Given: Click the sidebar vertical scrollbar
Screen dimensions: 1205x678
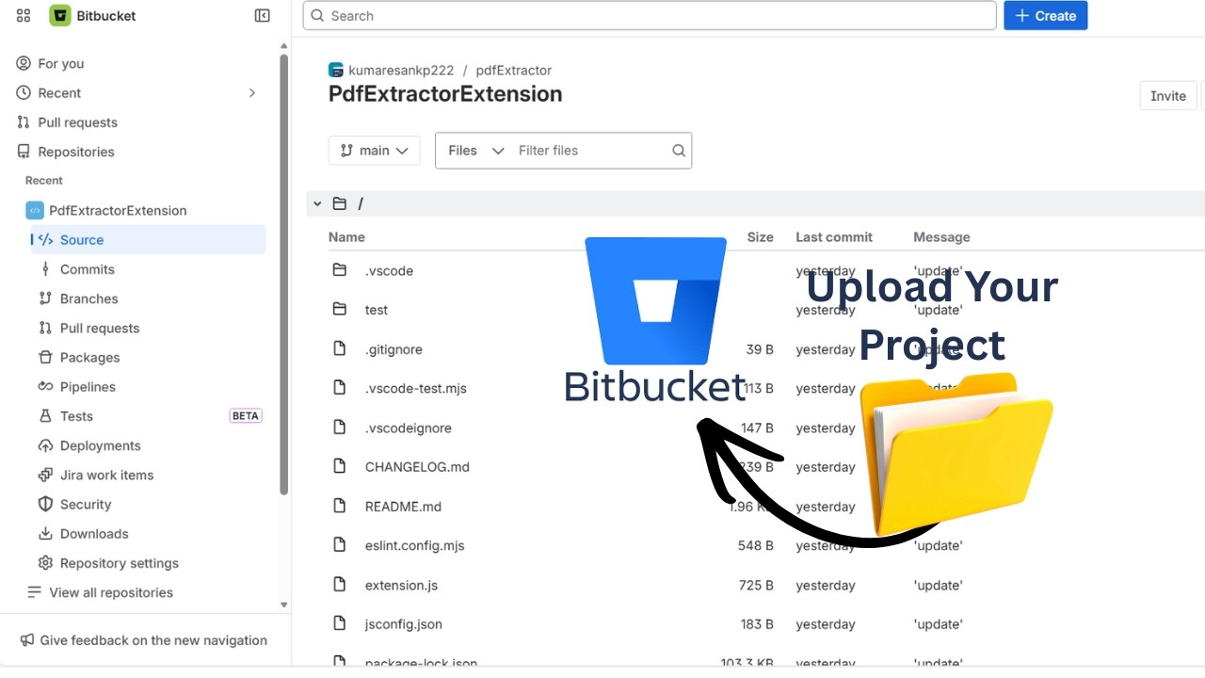Looking at the screenshot, I should 283,273.
